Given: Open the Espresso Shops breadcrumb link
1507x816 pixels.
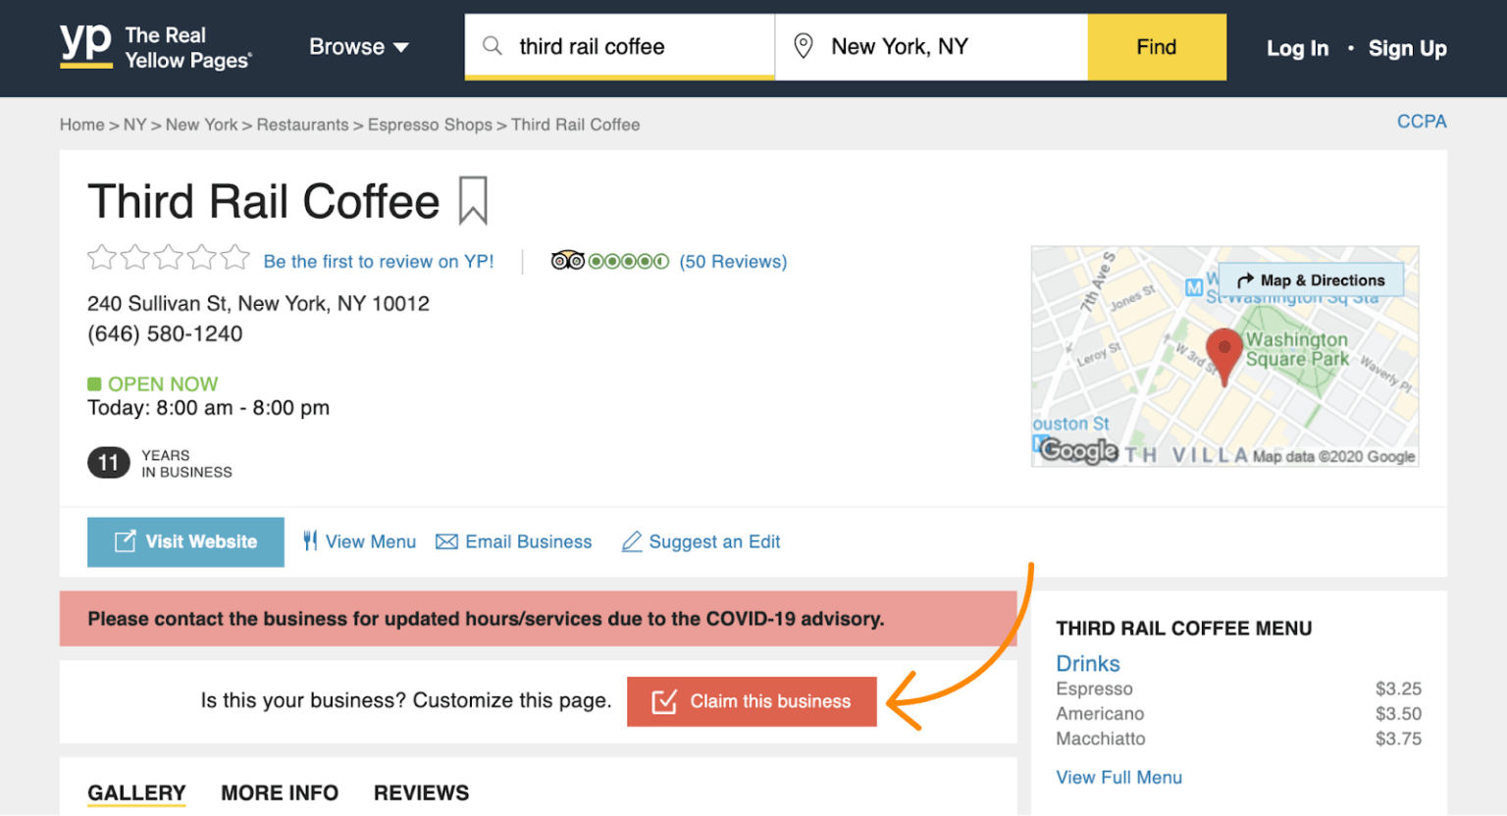Looking at the screenshot, I should (x=430, y=125).
